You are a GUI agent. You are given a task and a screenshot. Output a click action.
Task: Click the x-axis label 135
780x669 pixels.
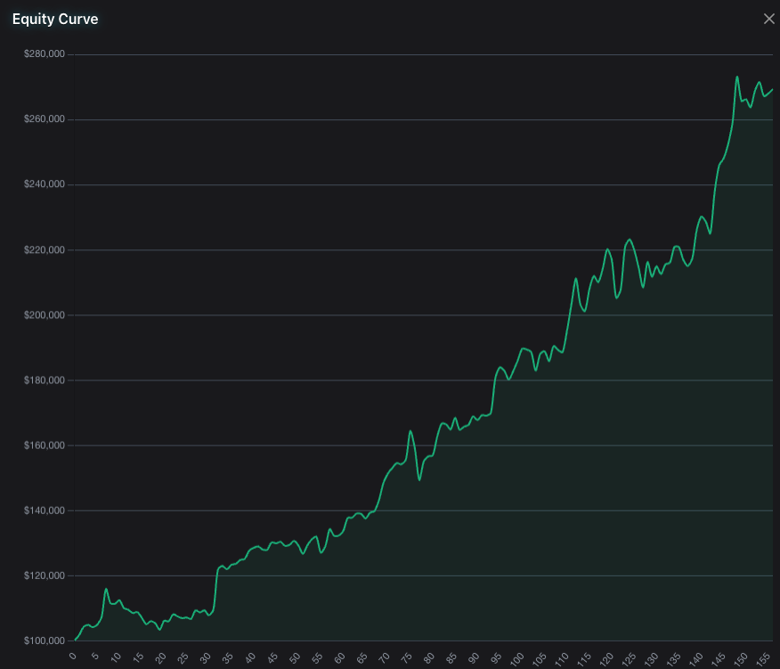pyautogui.click(x=673, y=658)
